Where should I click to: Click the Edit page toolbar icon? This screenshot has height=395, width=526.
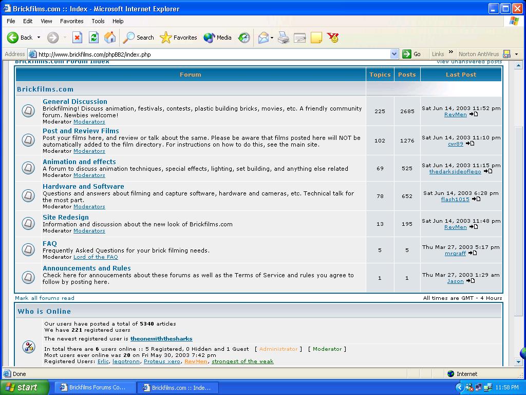click(x=299, y=38)
